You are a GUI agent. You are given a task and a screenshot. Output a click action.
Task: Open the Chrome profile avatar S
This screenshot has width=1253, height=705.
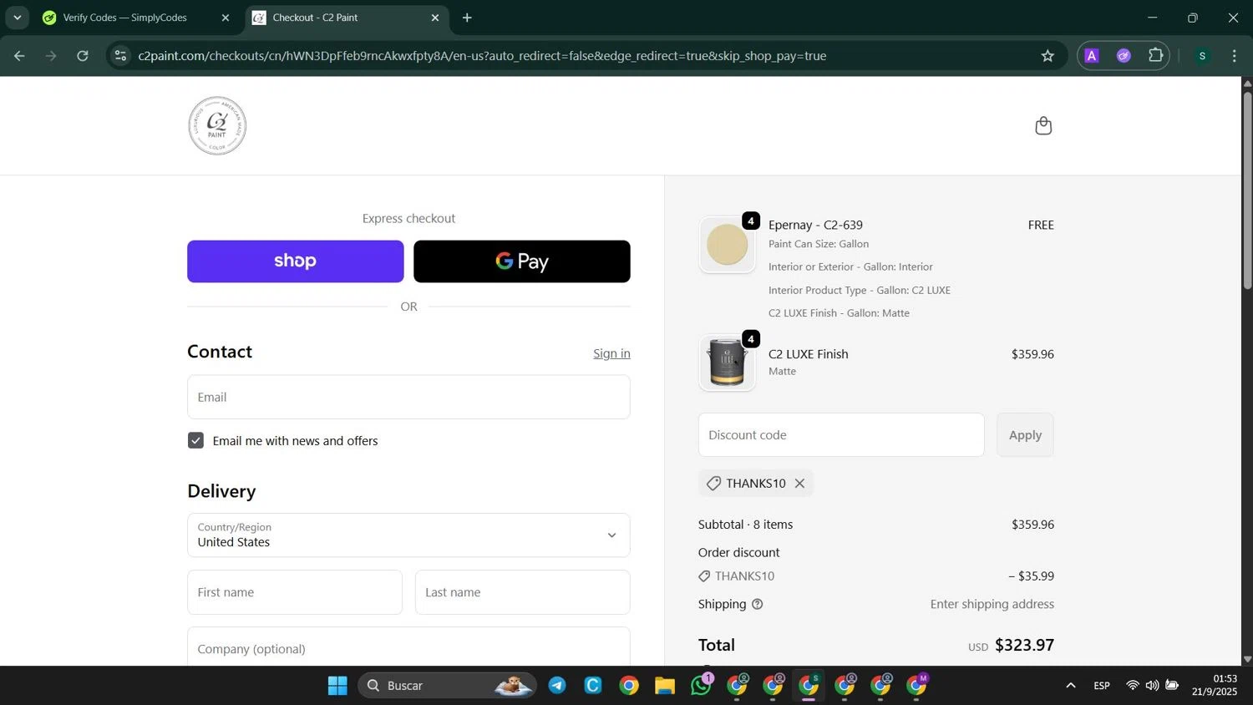coord(1202,56)
